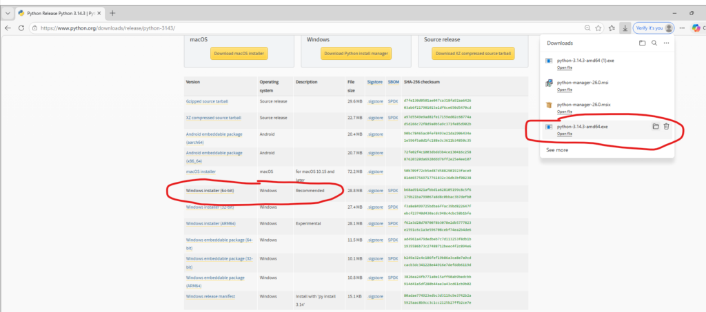The image size is (706, 312).
Task: Search downloads using the magnifier icon
Action: pyautogui.click(x=654, y=43)
